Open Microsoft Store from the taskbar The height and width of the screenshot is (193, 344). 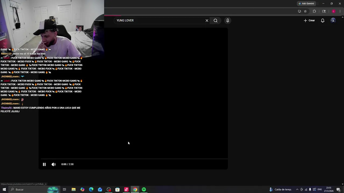click(x=117, y=190)
